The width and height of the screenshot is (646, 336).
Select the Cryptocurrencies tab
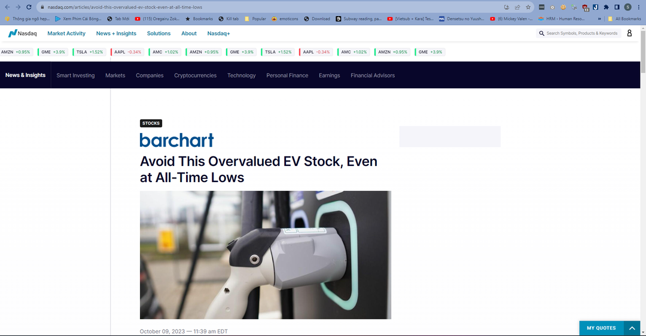(195, 75)
